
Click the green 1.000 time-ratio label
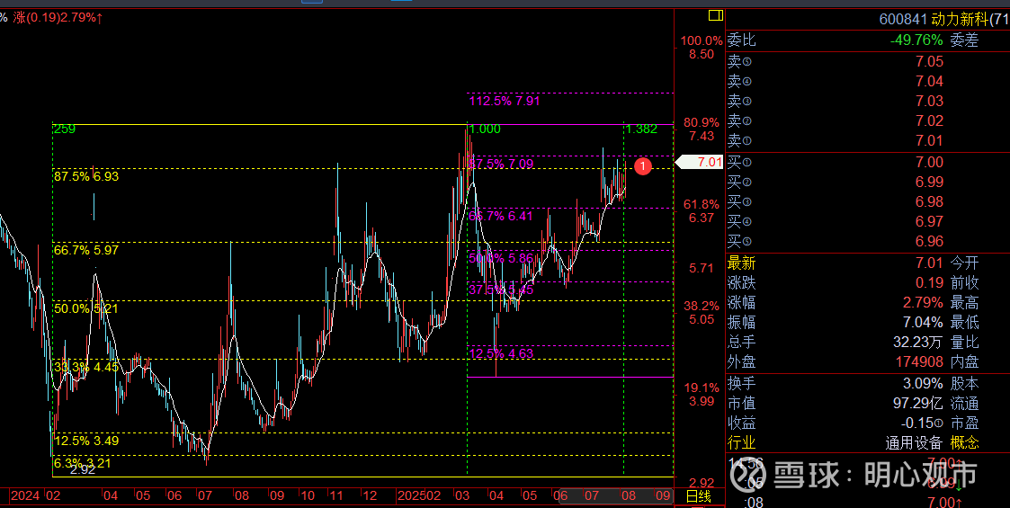pos(485,129)
